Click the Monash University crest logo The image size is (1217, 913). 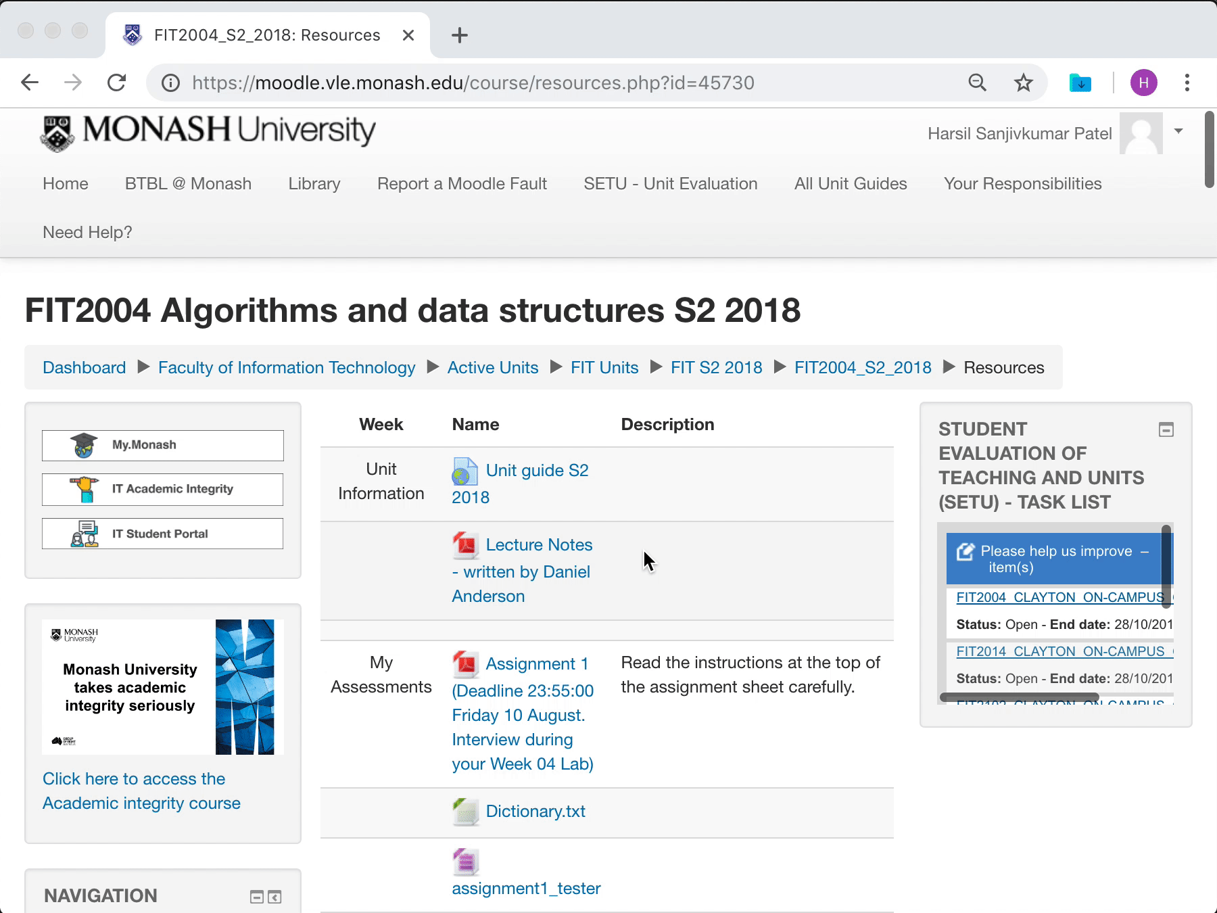pos(57,133)
